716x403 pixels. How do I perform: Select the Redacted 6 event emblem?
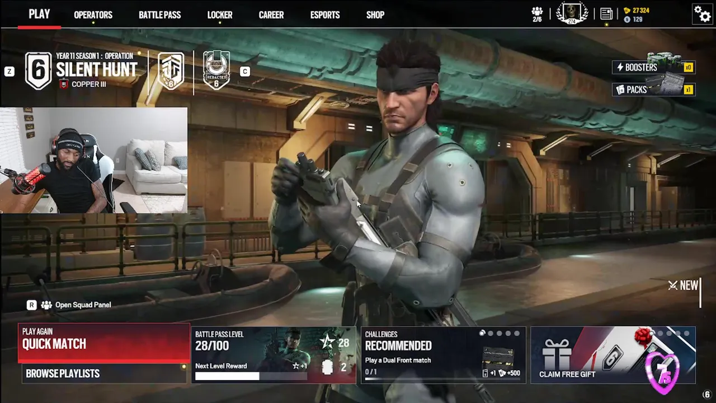pyautogui.click(x=216, y=71)
